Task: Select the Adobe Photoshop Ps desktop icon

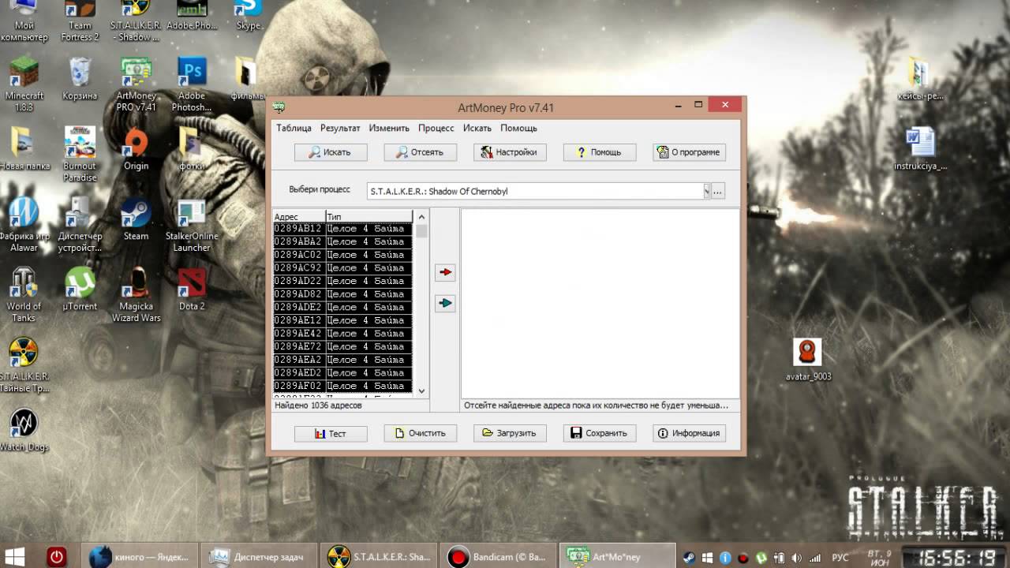Action: (191, 85)
